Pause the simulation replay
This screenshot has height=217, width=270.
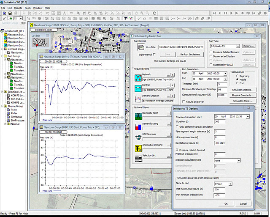(x=225, y=13)
